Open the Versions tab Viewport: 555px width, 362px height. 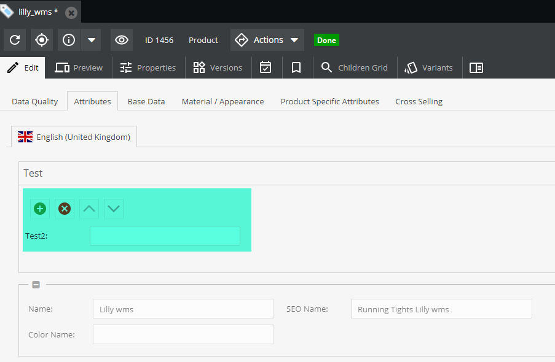pos(218,67)
